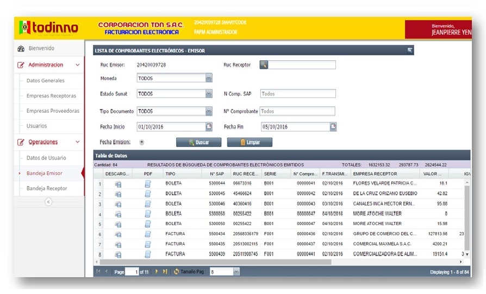The image size is (486, 294).
Task: Select the Fecha Emision radio button
Action: coord(142,143)
